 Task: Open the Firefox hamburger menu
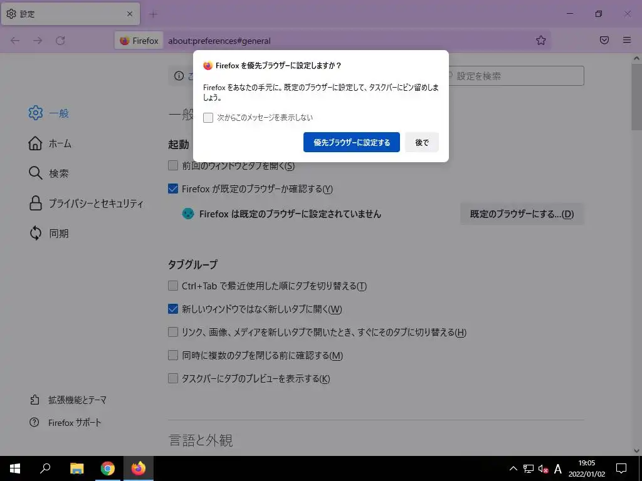coord(627,40)
